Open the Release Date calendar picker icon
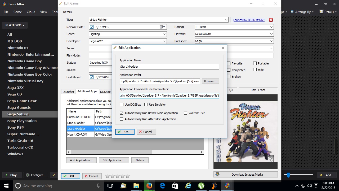The height and width of the screenshot is (191, 339). (x=162, y=27)
